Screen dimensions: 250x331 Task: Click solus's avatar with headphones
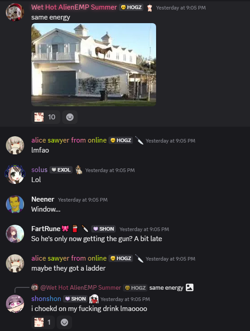click(15, 174)
